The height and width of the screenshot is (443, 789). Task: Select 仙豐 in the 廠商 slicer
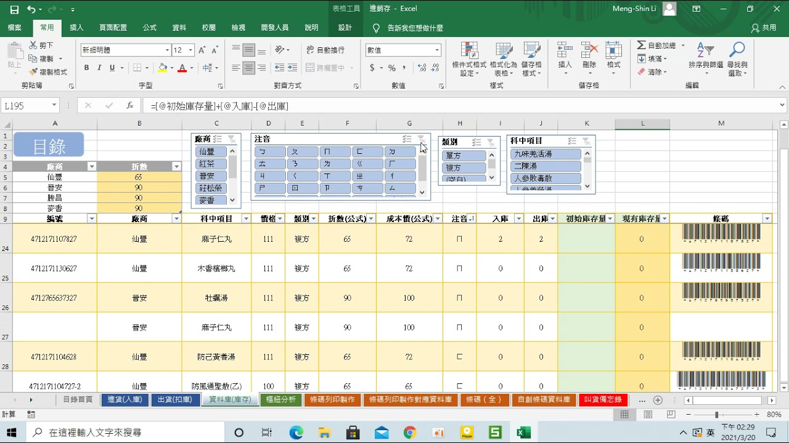211,152
